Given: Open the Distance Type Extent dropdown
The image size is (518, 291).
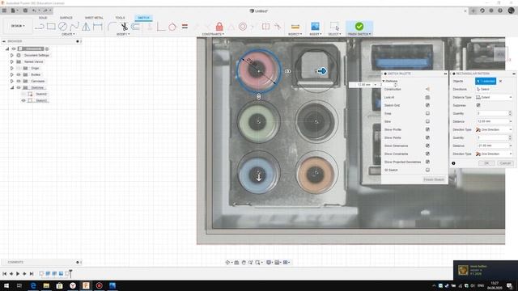Looking at the screenshot, I should pyautogui.click(x=494, y=97).
